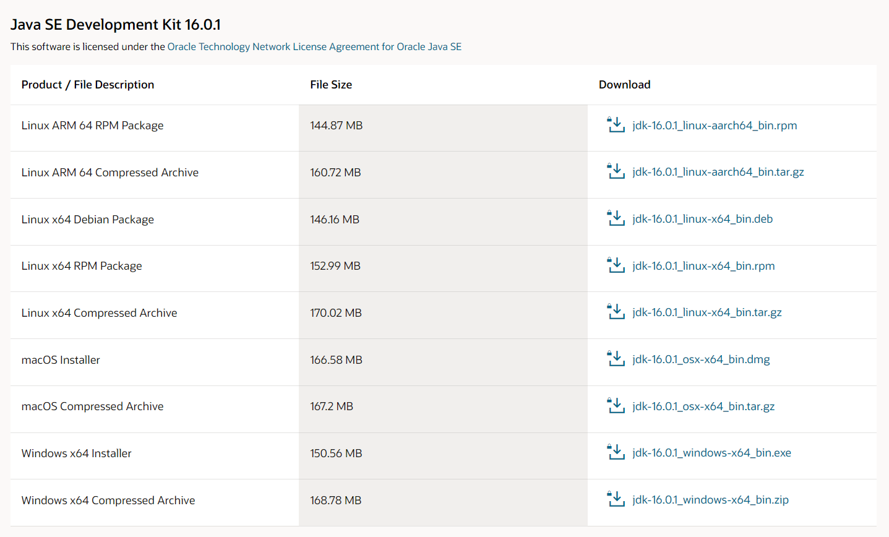Select the Linux x64 Compressed Archive description

point(100,313)
